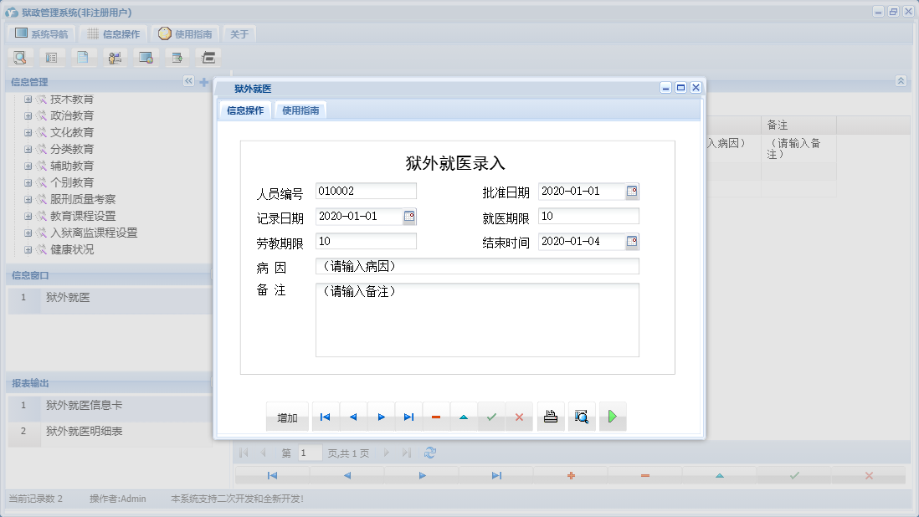This screenshot has width=919, height=517.
Task: Expand the 健康状况 tree node
Action: click(28, 249)
